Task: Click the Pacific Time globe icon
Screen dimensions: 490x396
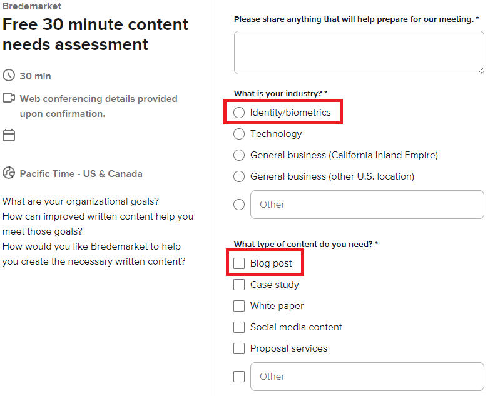Action: [x=9, y=173]
